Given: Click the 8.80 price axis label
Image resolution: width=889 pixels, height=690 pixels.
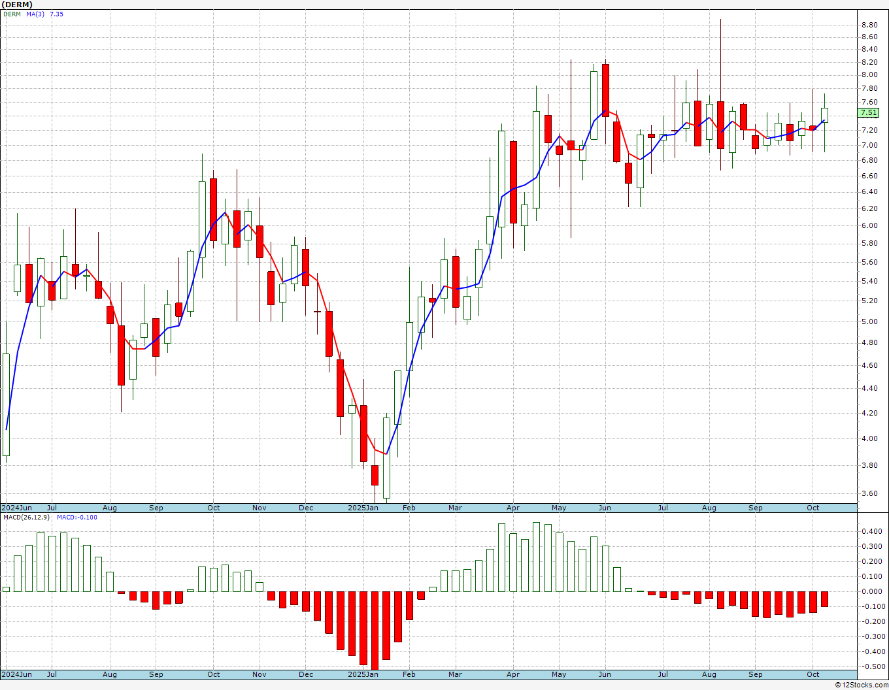Looking at the screenshot, I should tap(869, 25).
